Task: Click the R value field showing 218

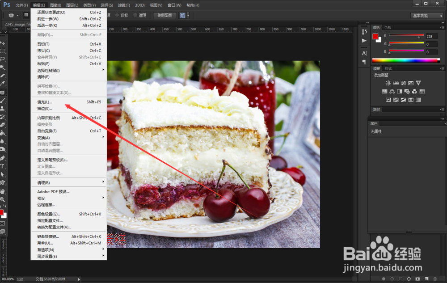Action: pyautogui.click(x=431, y=37)
